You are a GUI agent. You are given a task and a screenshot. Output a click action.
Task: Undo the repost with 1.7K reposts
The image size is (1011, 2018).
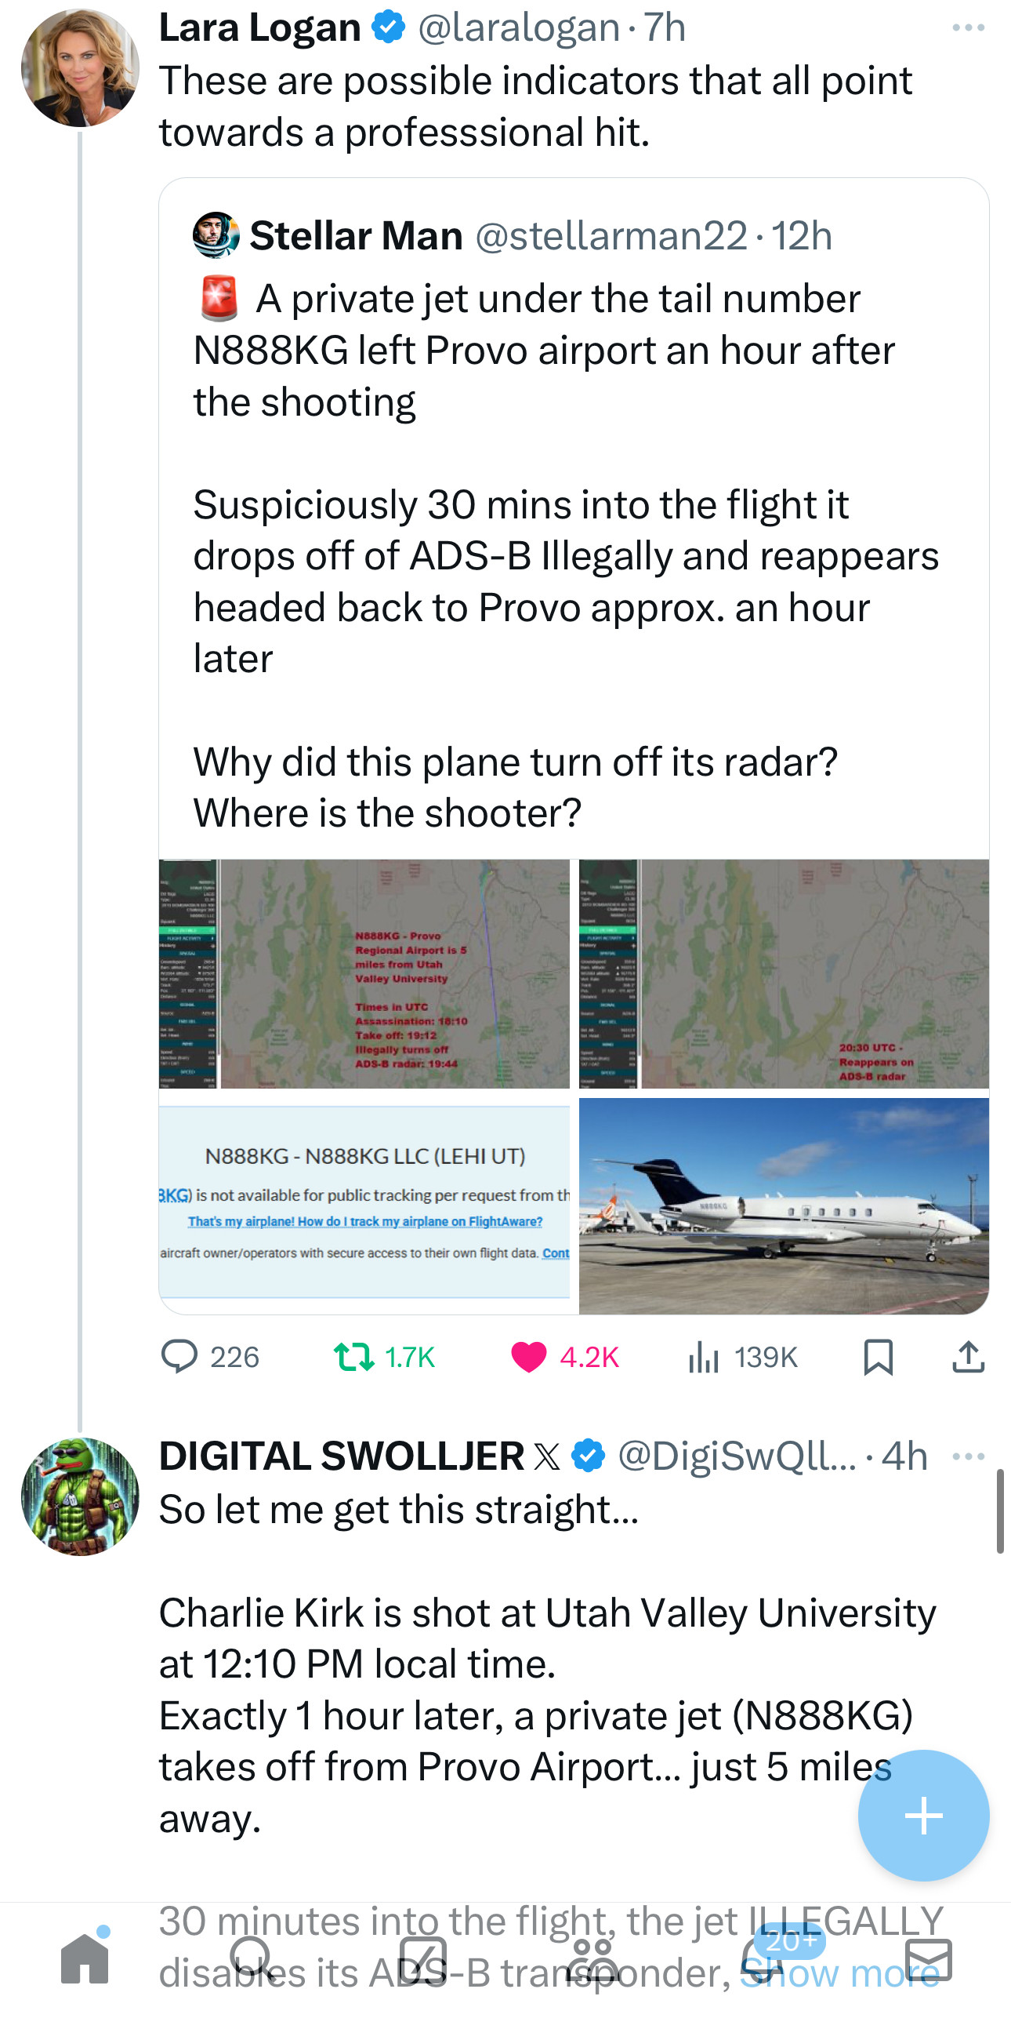coord(354,1357)
